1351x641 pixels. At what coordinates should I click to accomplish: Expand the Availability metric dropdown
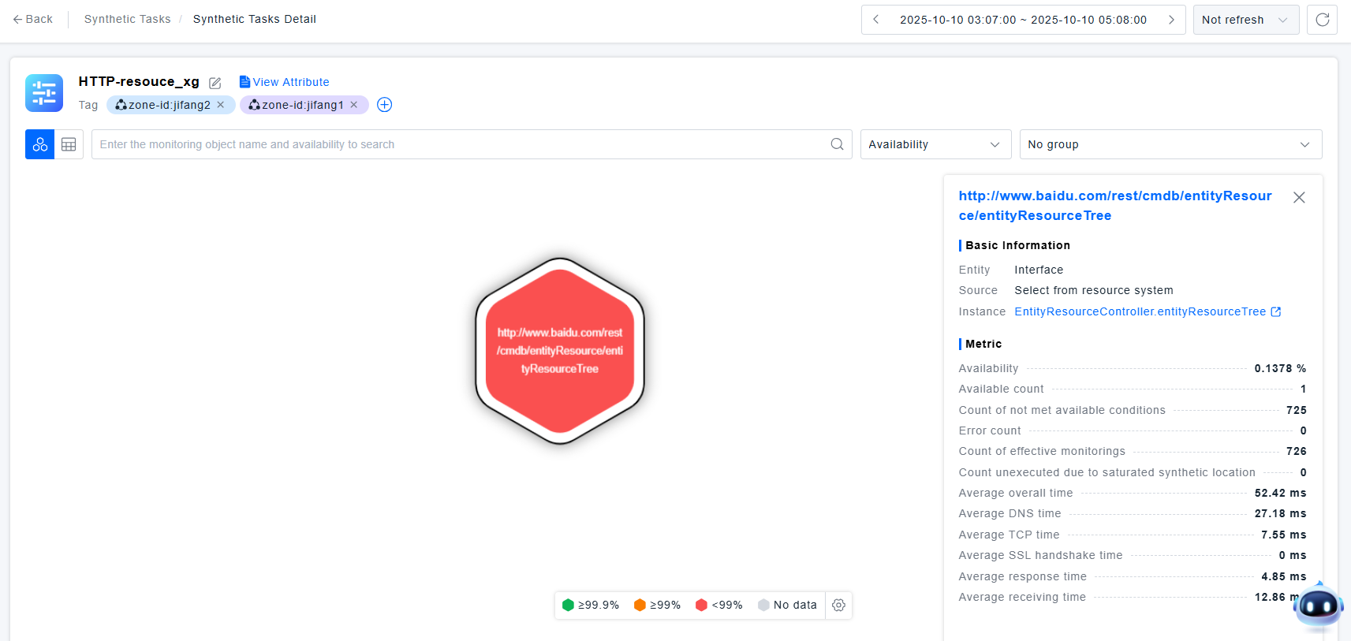click(935, 144)
